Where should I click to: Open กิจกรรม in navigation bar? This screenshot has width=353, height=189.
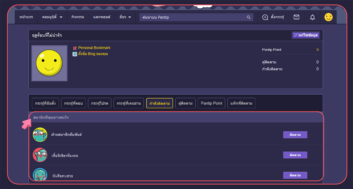[x=78, y=17]
